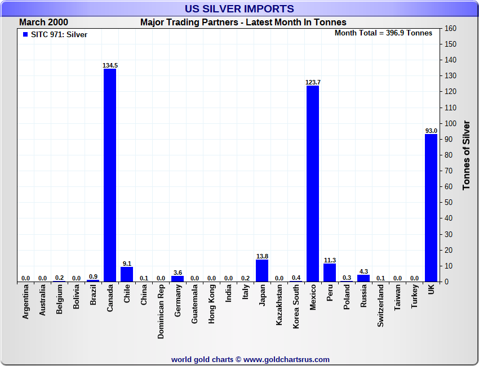479x366 pixels.
Task: Select the Peru bar showing 11.3
Action: point(330,273)
